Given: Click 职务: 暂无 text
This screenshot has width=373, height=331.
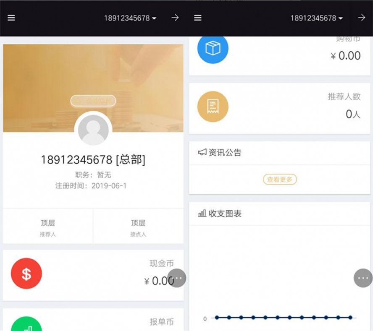Looking at the screenshot, I should click(93, 175).
